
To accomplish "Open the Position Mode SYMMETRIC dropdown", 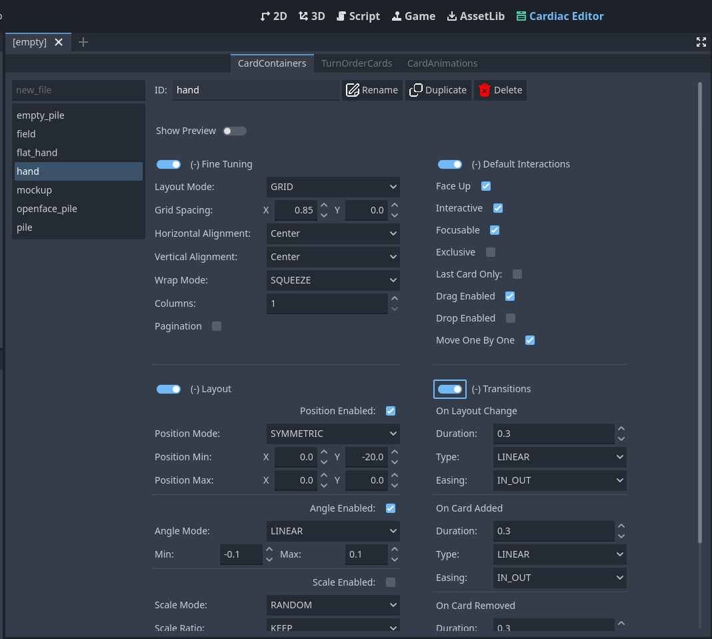I will (333, 434).
